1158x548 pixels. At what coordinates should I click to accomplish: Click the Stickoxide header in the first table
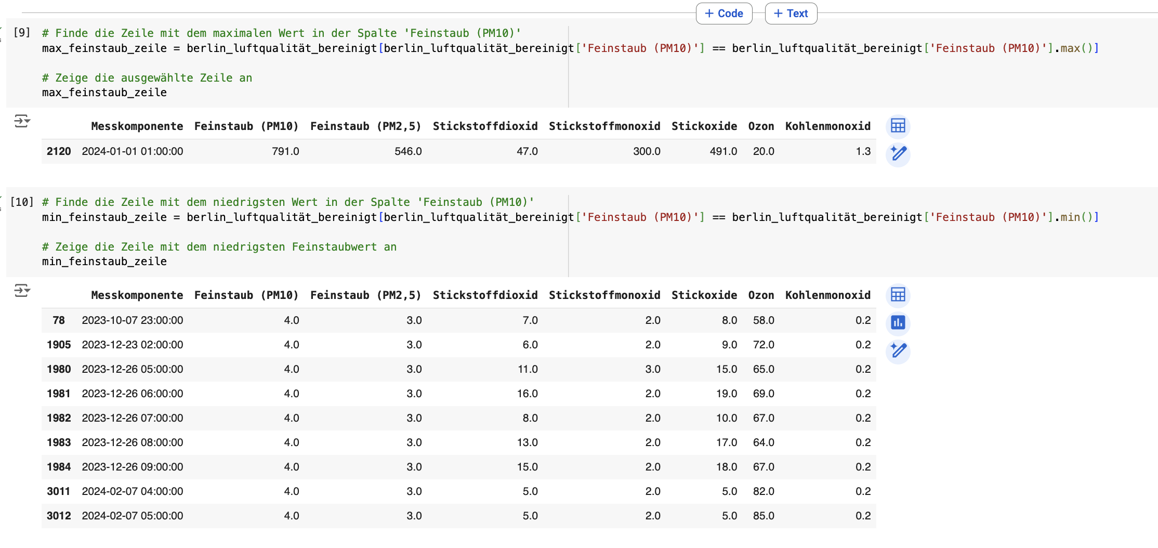tap(704, 126)
